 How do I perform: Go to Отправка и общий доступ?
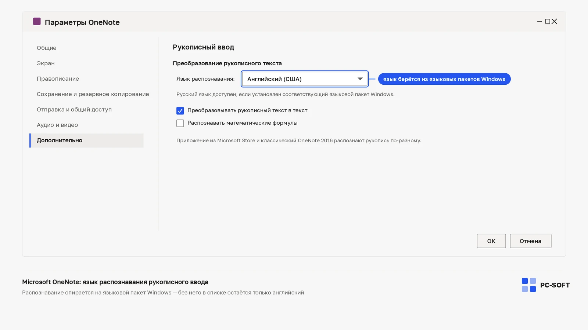[x=74, y=110]
